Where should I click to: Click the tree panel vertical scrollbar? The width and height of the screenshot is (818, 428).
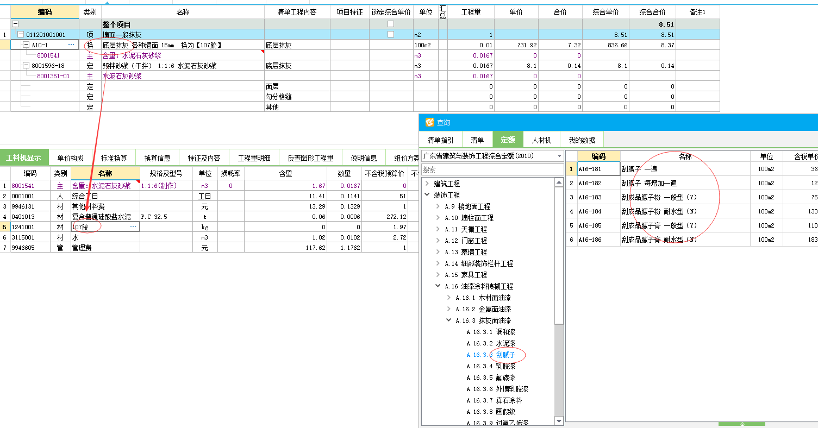[559, 256]
